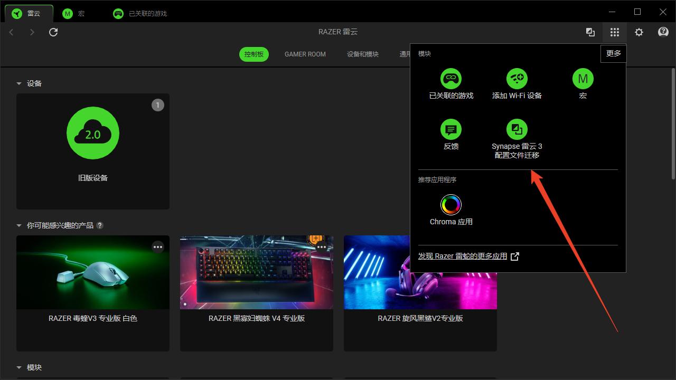
Task: Collapse the 模块 section at bottom
Action: [19, 367]
